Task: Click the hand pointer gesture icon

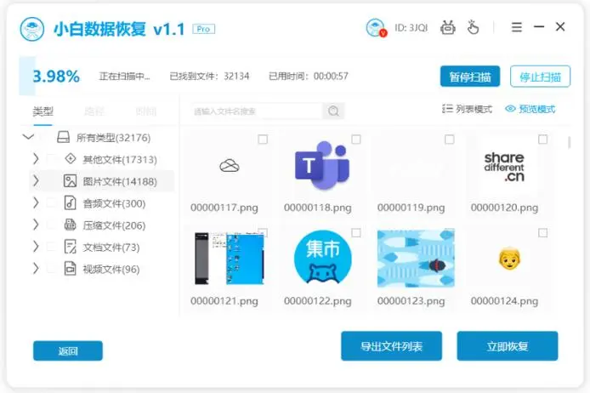Action: click(473, 27)
